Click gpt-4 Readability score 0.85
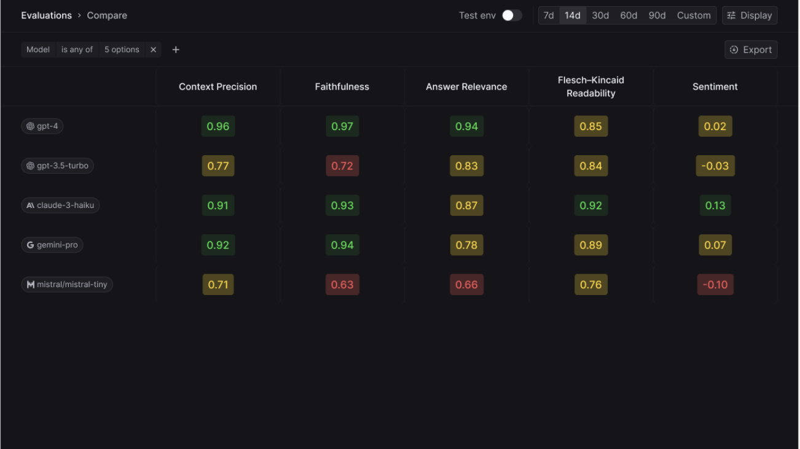This screenshot has height=449, width=800. click(591, 126)
